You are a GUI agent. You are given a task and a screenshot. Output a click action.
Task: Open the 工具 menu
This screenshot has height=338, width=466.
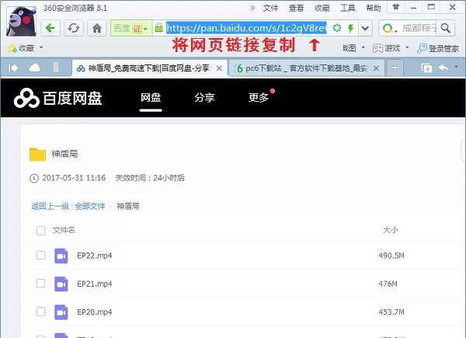348,8
